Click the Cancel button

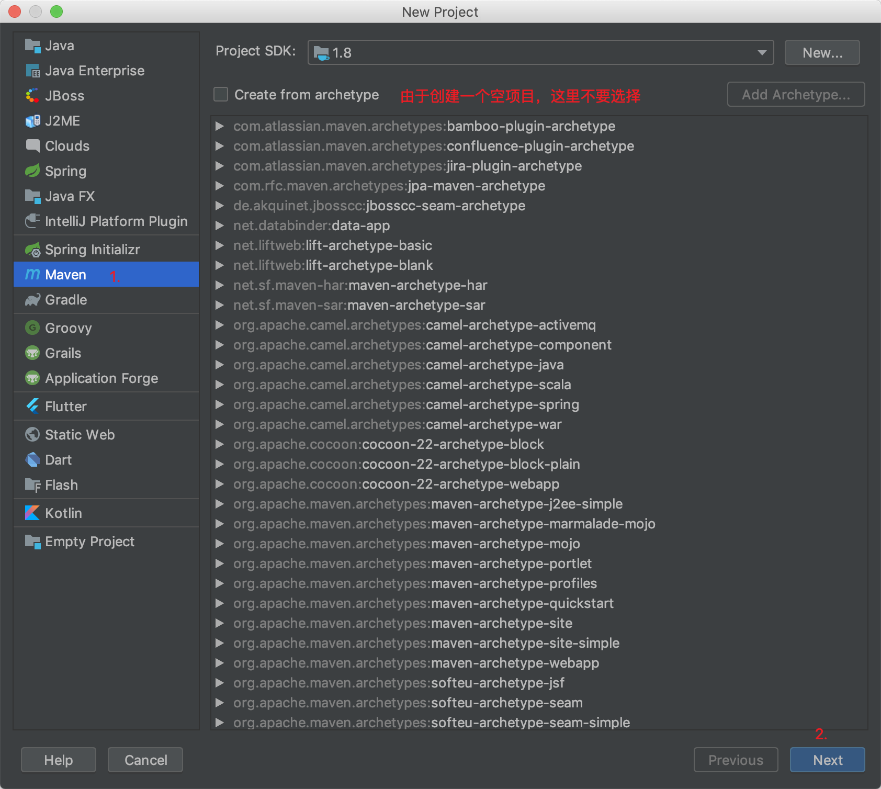(145, 760)
